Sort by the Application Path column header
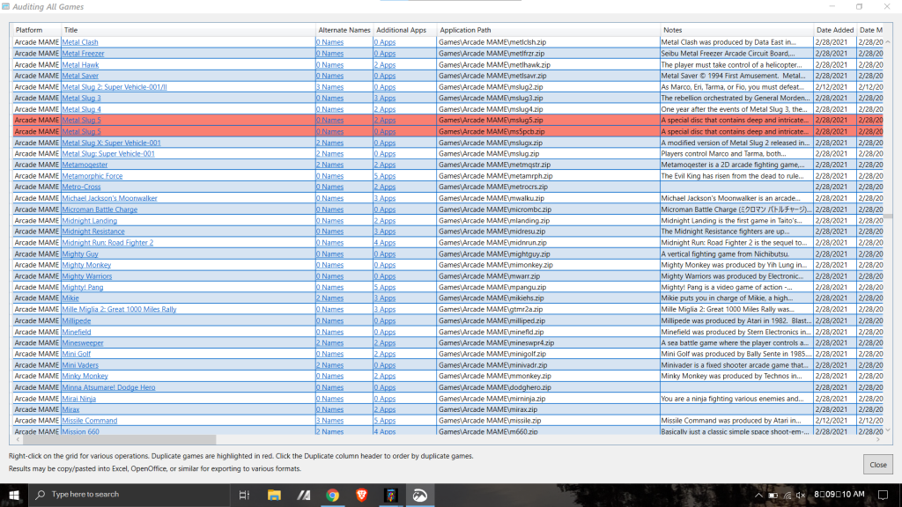This screenshot has height=507, width=902. coord(548,30)
